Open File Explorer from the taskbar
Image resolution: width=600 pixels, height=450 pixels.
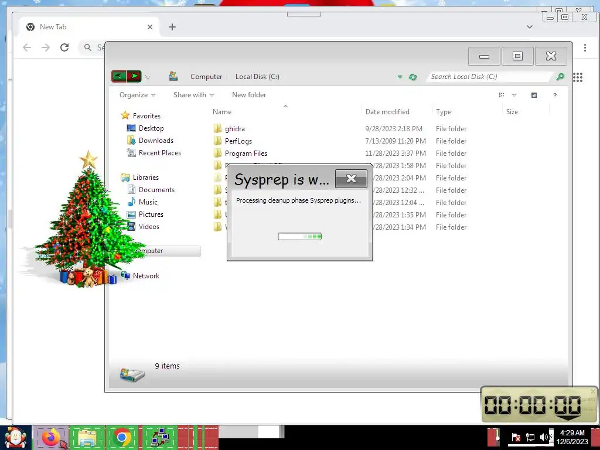point(87,437)
